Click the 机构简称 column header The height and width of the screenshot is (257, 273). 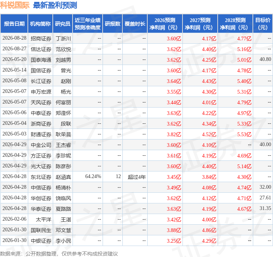point(40,24)
